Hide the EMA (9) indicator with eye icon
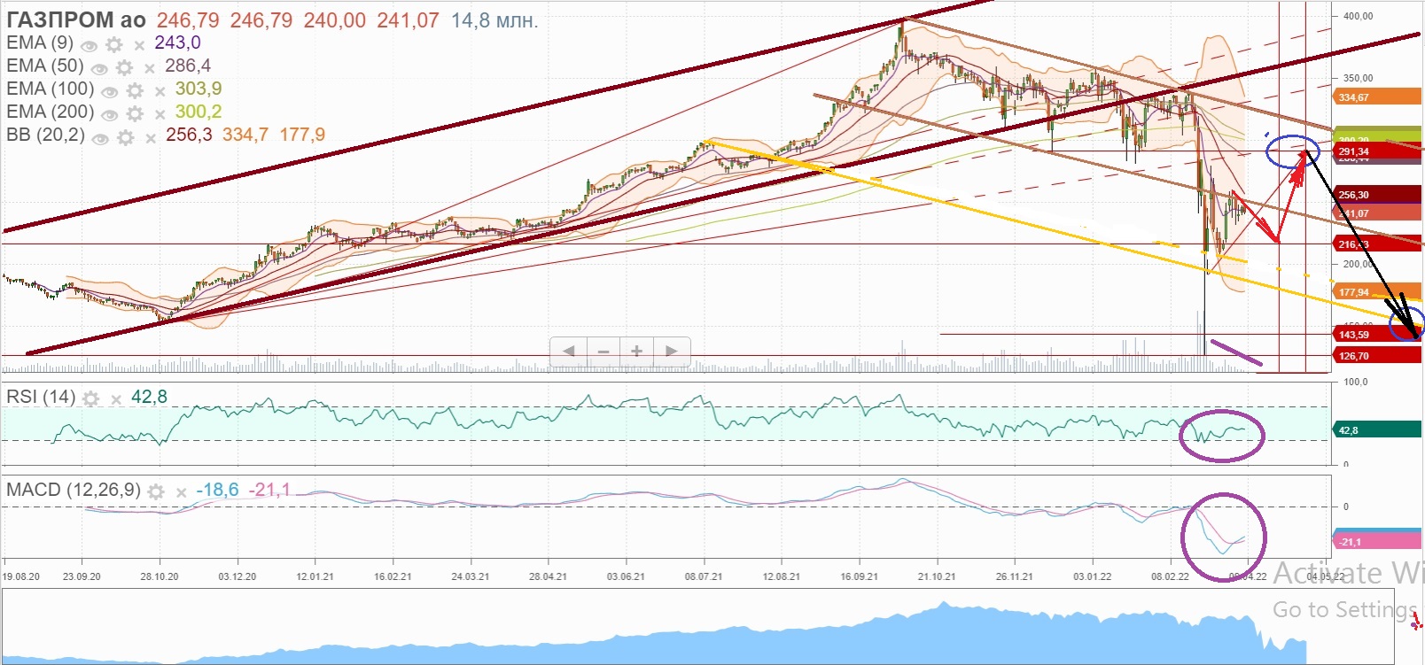 coord(89,45)
